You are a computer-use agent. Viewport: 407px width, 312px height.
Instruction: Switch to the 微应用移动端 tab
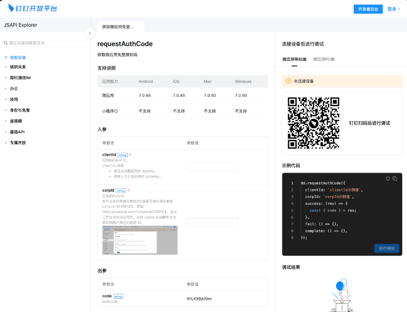(x=294, y=59)
